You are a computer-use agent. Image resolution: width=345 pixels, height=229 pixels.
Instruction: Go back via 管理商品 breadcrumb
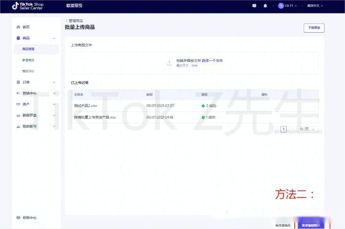click(76, 21)
